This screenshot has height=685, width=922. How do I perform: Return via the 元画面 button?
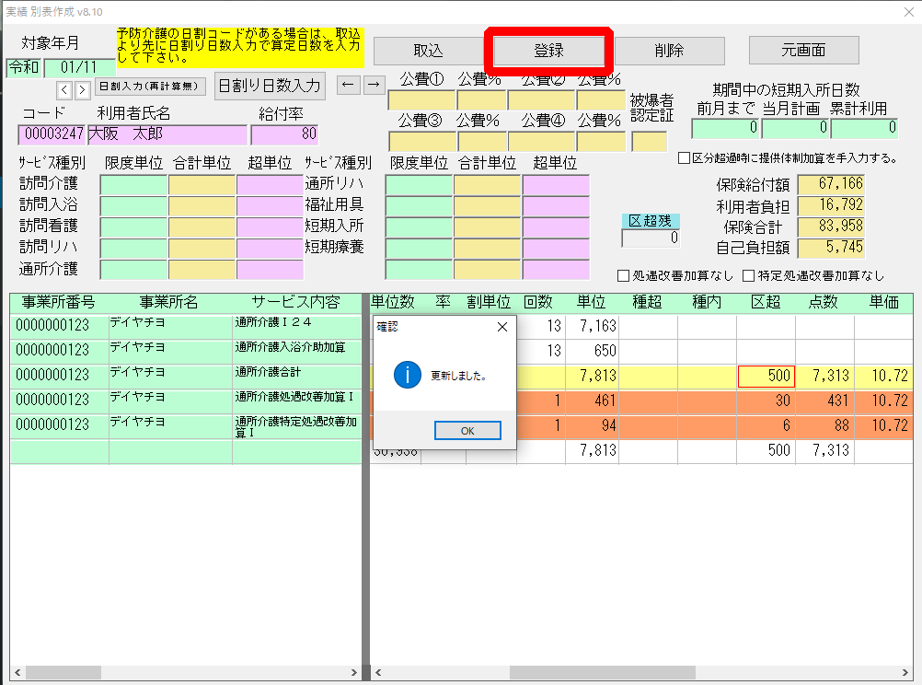coord(803,51)
